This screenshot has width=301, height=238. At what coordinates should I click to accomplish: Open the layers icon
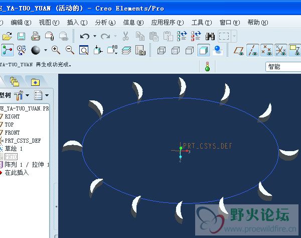tap(126, 50)
